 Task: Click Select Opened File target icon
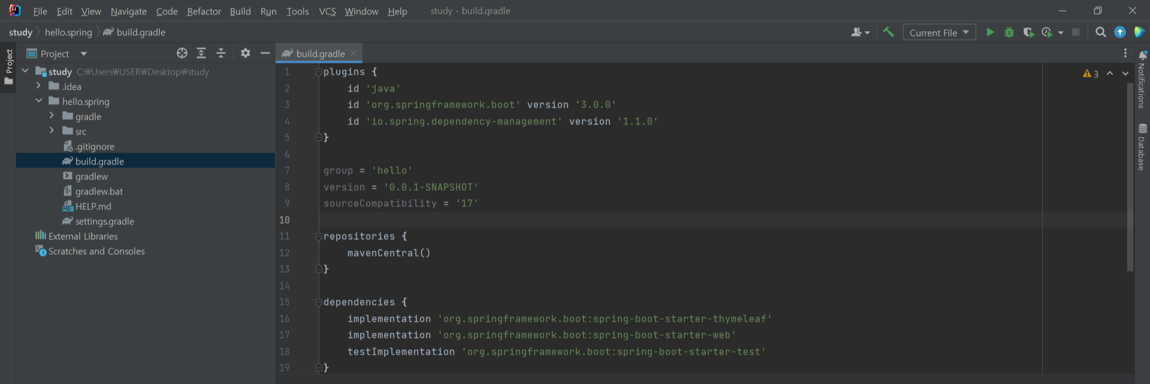coord(182,53)
